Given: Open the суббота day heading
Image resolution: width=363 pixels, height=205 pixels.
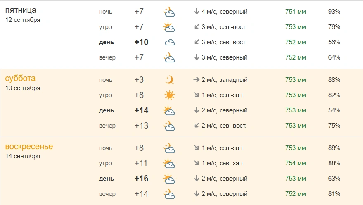Looking at the screenshot, I should coord(20,78).
